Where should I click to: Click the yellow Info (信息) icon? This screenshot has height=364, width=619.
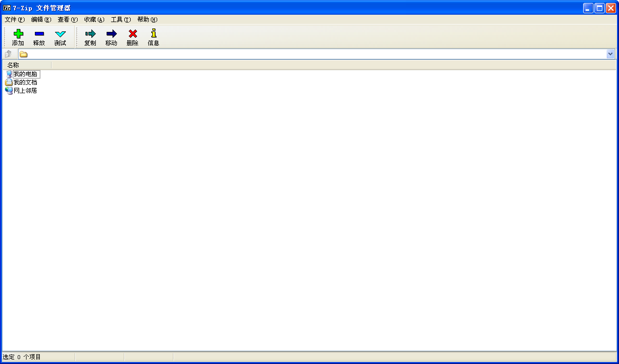click(x=154, y=34)
